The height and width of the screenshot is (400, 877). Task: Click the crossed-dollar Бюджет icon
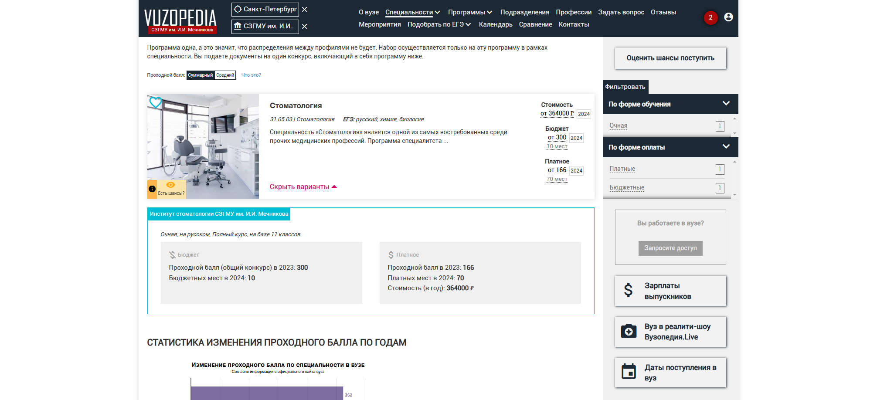[x=172, y=255]
